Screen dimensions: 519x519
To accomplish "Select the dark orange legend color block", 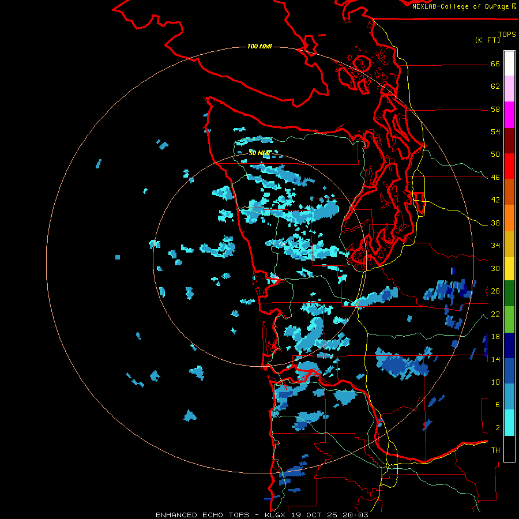I will pyautogui.click(x=509, y=192).
